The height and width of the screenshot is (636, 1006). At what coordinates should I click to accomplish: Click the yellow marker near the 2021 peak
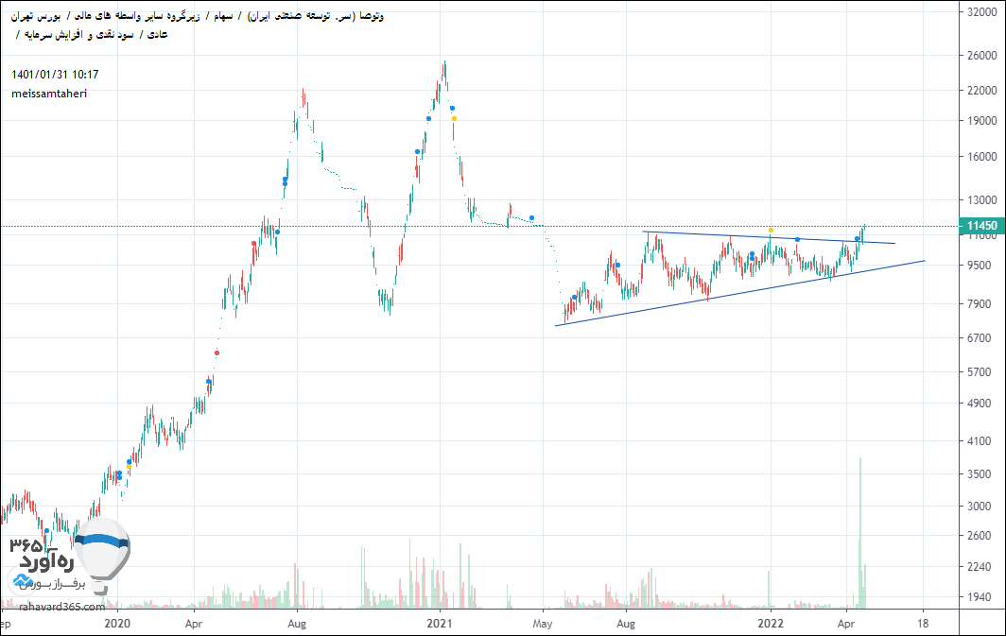(x=454, y=118)
